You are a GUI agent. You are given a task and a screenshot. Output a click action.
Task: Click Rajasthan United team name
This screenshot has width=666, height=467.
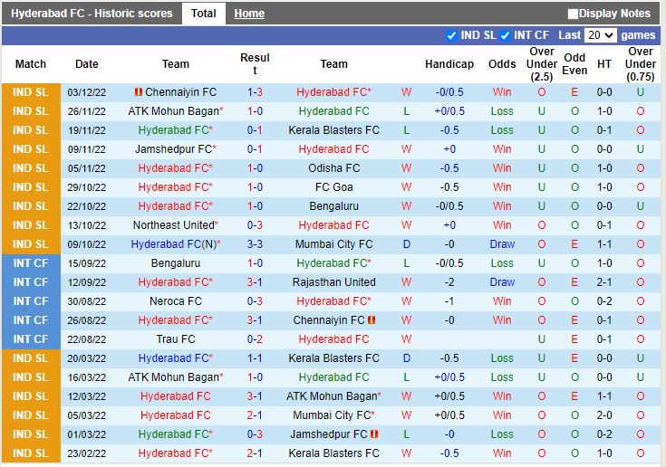click(x=333, y=282)
